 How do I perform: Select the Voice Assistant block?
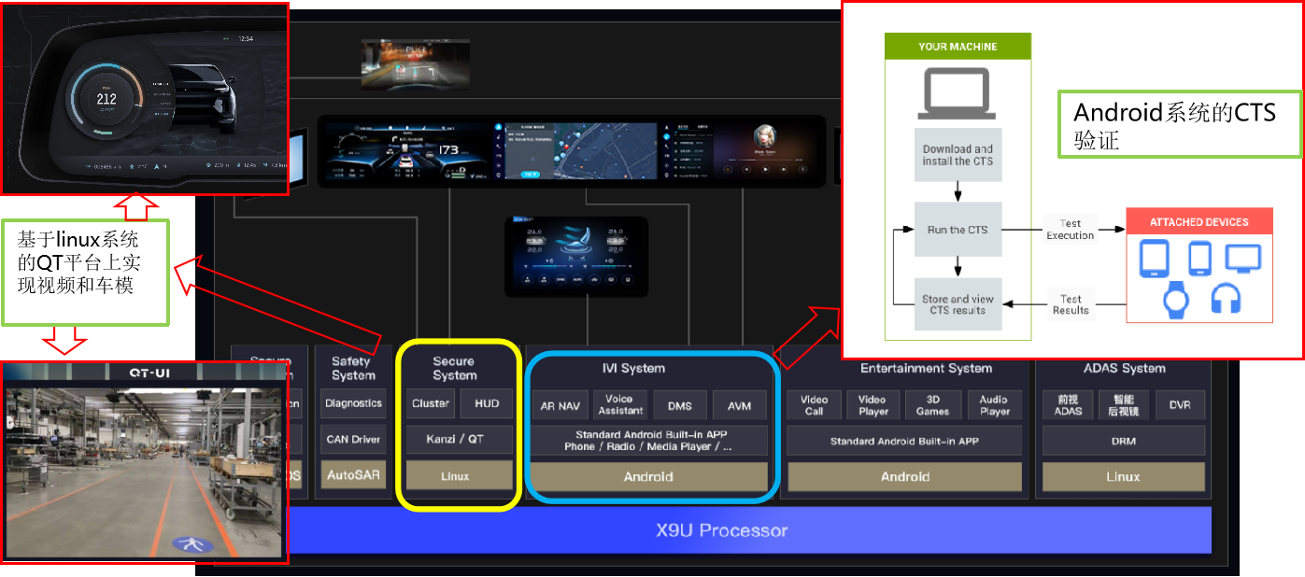pyautogui.click(x=620, y=405)
